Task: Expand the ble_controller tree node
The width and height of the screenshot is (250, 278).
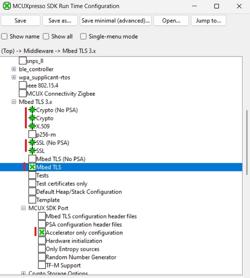Action: [x=14, y=69]
